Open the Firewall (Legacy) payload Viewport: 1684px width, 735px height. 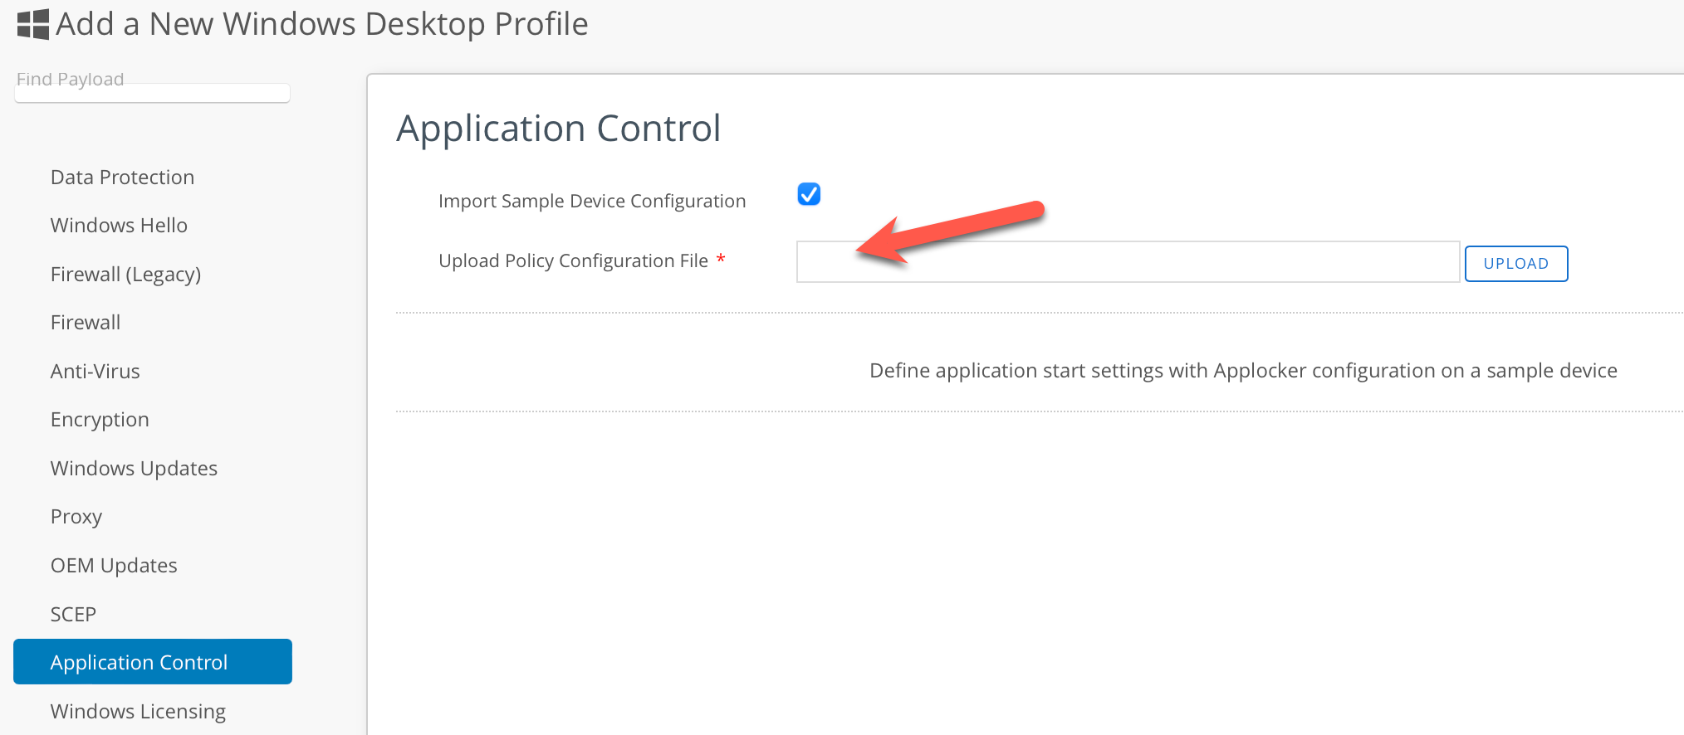(x=125, y=275)
